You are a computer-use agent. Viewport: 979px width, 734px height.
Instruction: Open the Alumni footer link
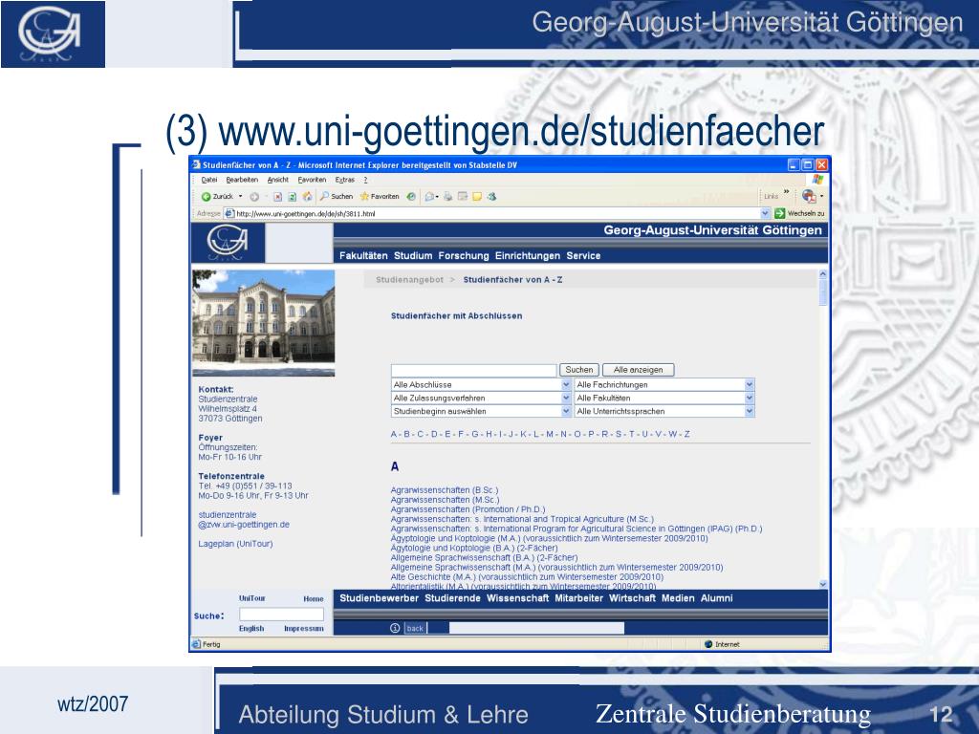point(717,598)
